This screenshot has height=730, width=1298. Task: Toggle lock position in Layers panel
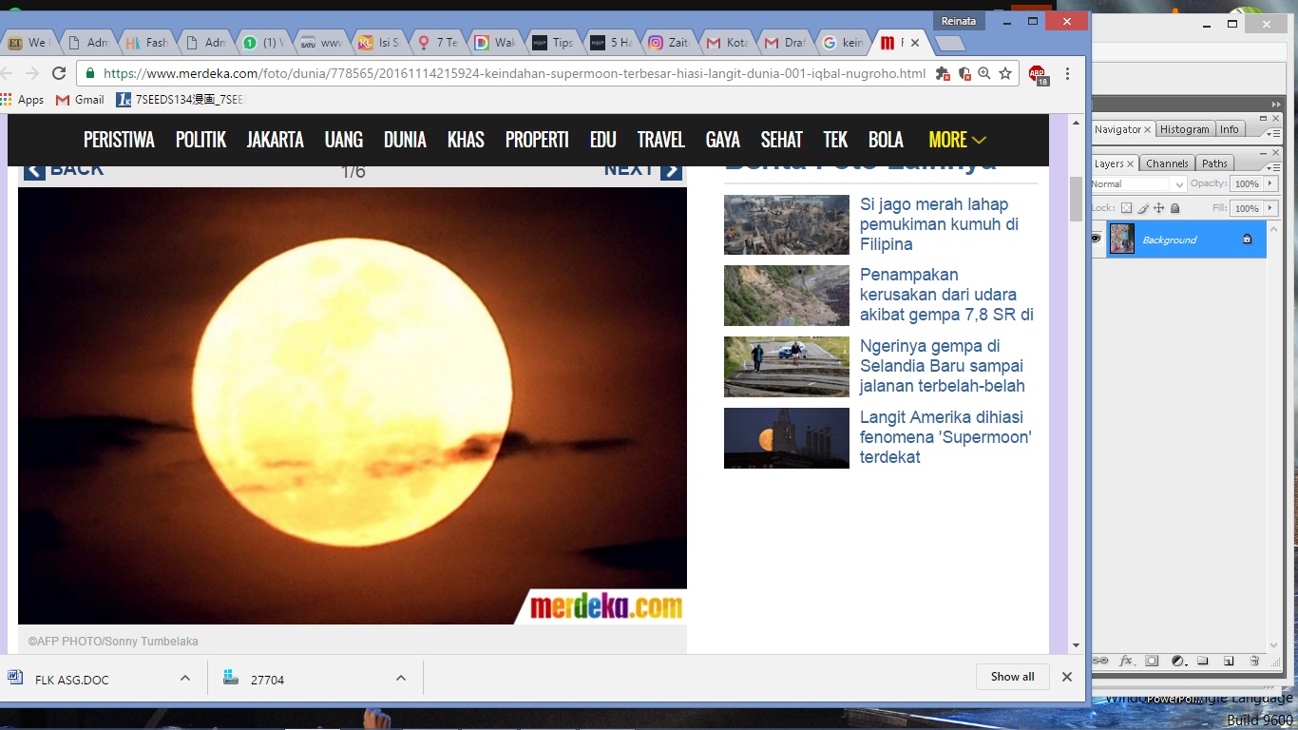tap(1159, 208)
